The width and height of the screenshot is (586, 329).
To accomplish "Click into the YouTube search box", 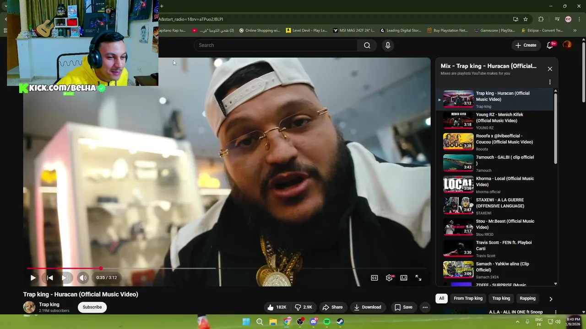I will click(x=276, y=45).
